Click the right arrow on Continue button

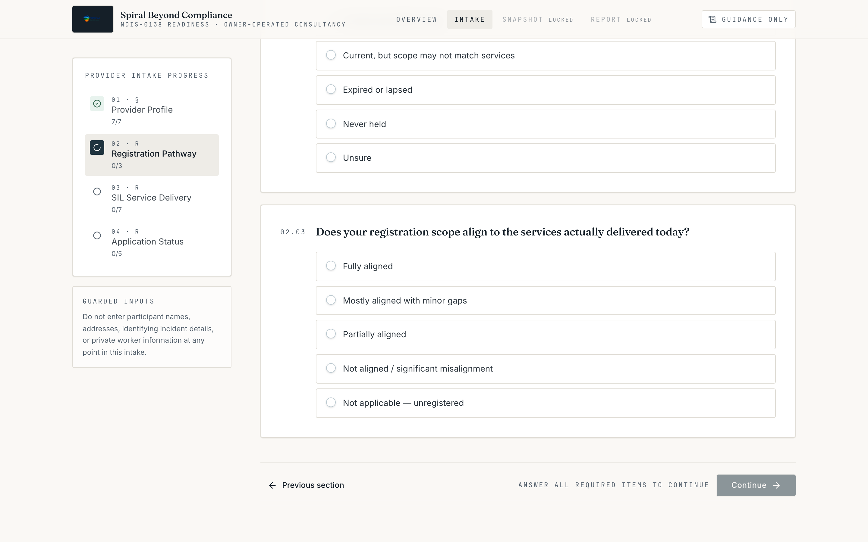[x=777, y=485]
